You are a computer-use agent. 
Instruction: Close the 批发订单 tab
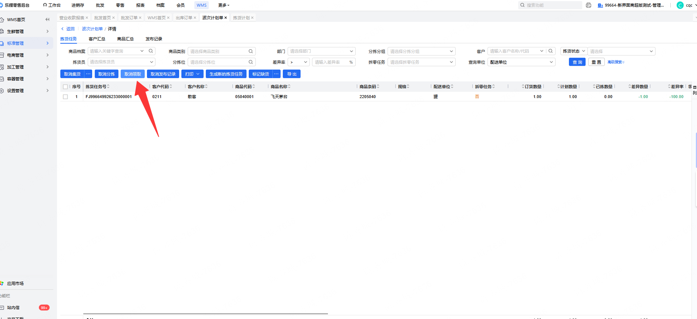(140, 18)
